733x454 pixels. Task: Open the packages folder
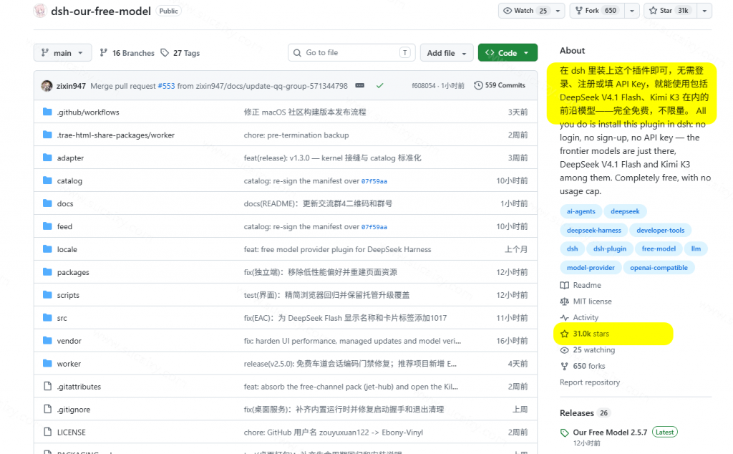tap(73, 272)
